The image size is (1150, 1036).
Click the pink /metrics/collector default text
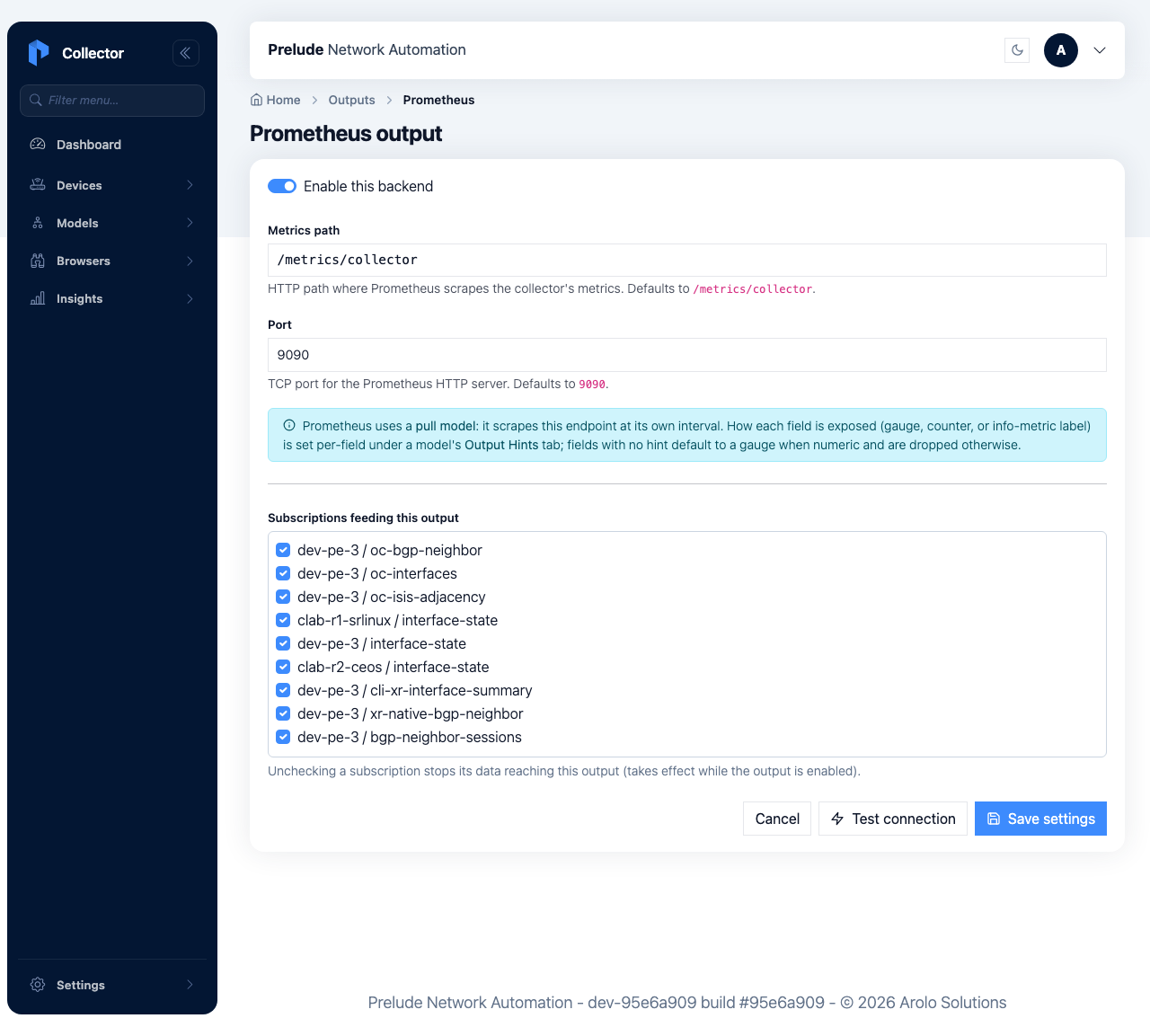pos(753,289)
